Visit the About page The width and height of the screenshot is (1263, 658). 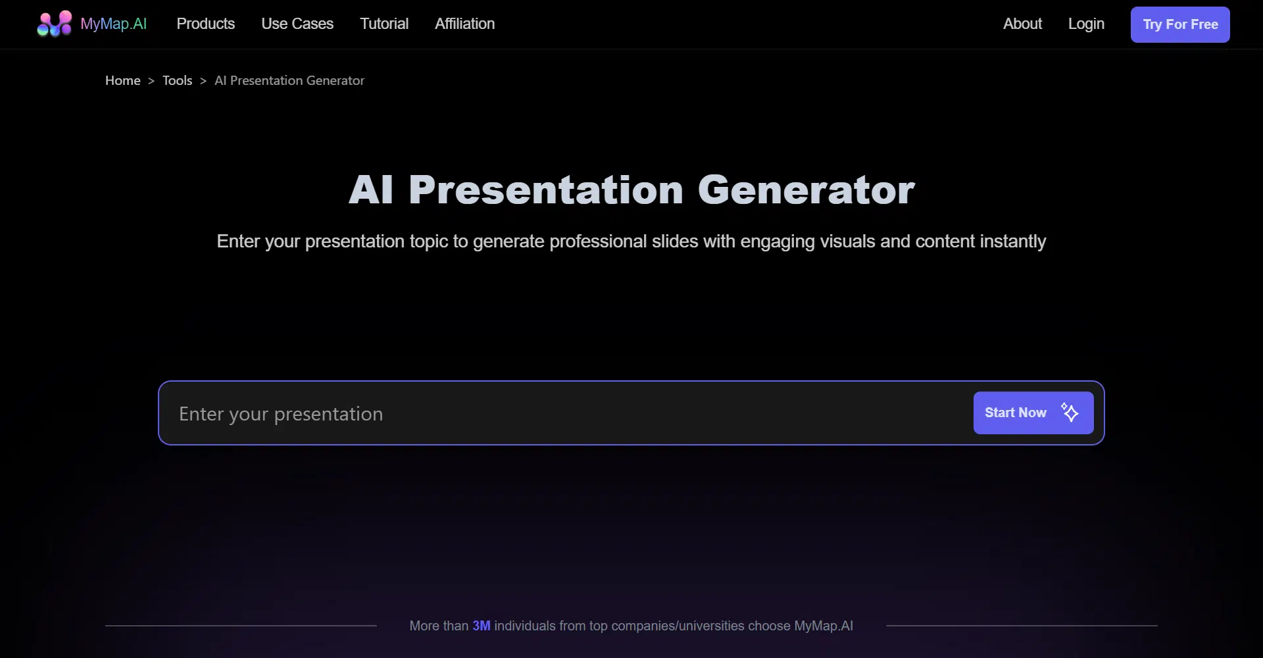(x=1022, y=24)
